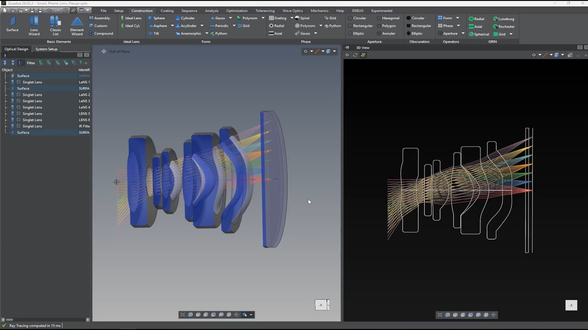Screen dimensions: 588x330
Task: Open the Tolerancing ribbon tab
Action: pos(265,11)
